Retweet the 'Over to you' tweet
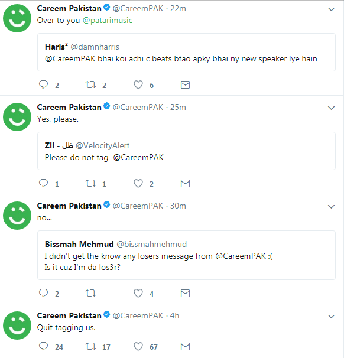This screenshot has height=358, width=344. (90, 84)
